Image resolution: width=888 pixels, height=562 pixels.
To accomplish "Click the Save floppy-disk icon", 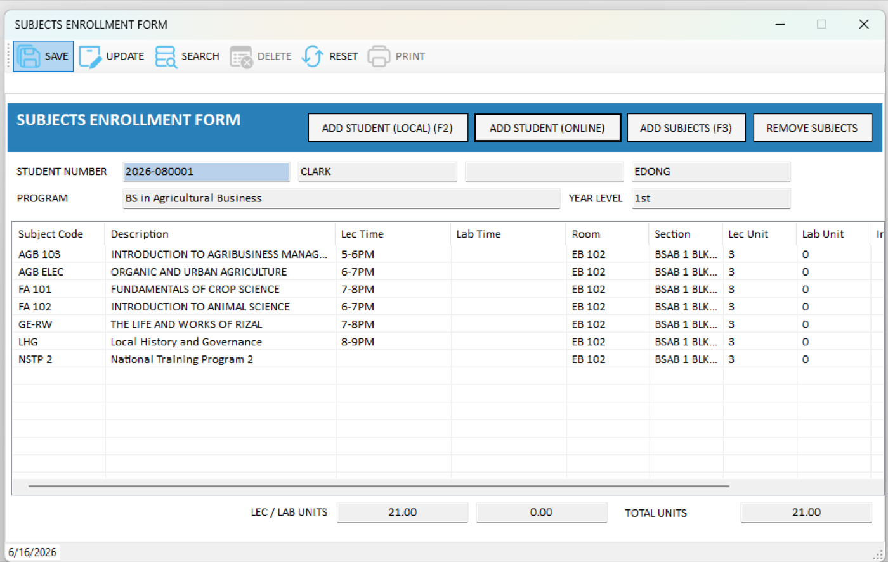I will [29, 56].
